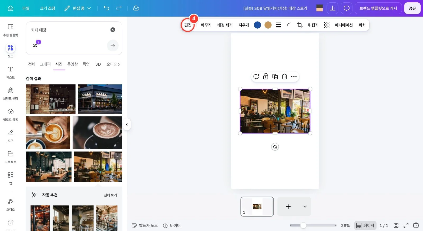
Task: Open the 편집 중 editing mode dropdown
Action: [x=78, y=8]
